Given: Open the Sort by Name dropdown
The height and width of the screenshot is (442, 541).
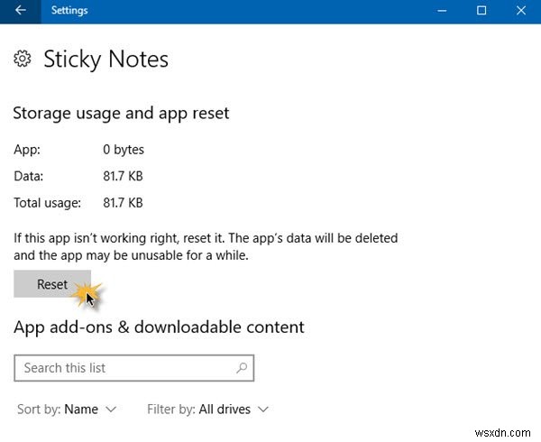Looking at the screenshot, I should 67,410.
